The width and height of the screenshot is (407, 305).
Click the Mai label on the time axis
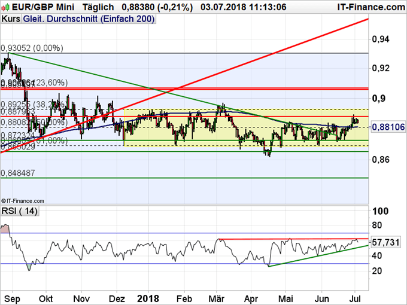coord(285,298)
